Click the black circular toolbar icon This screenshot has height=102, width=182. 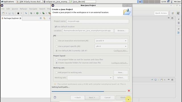click(x=18, y=13)
